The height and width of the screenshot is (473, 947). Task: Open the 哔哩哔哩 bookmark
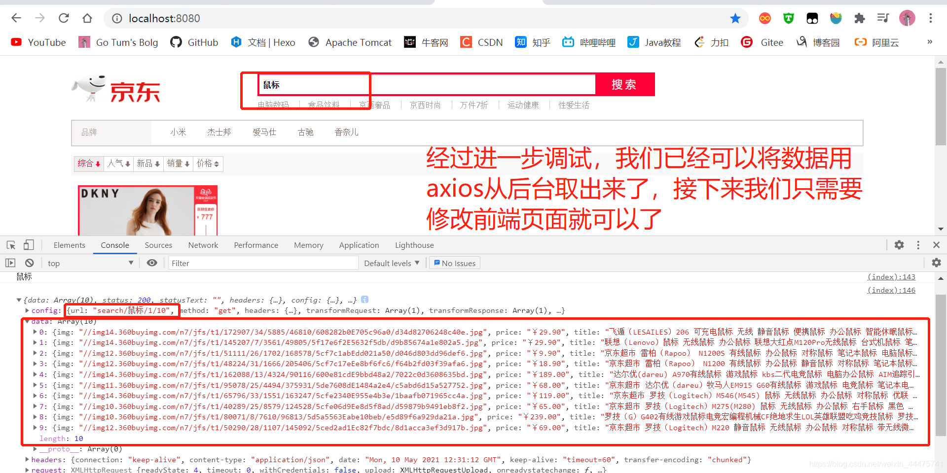pyautogui.click(x=589, y=42)
